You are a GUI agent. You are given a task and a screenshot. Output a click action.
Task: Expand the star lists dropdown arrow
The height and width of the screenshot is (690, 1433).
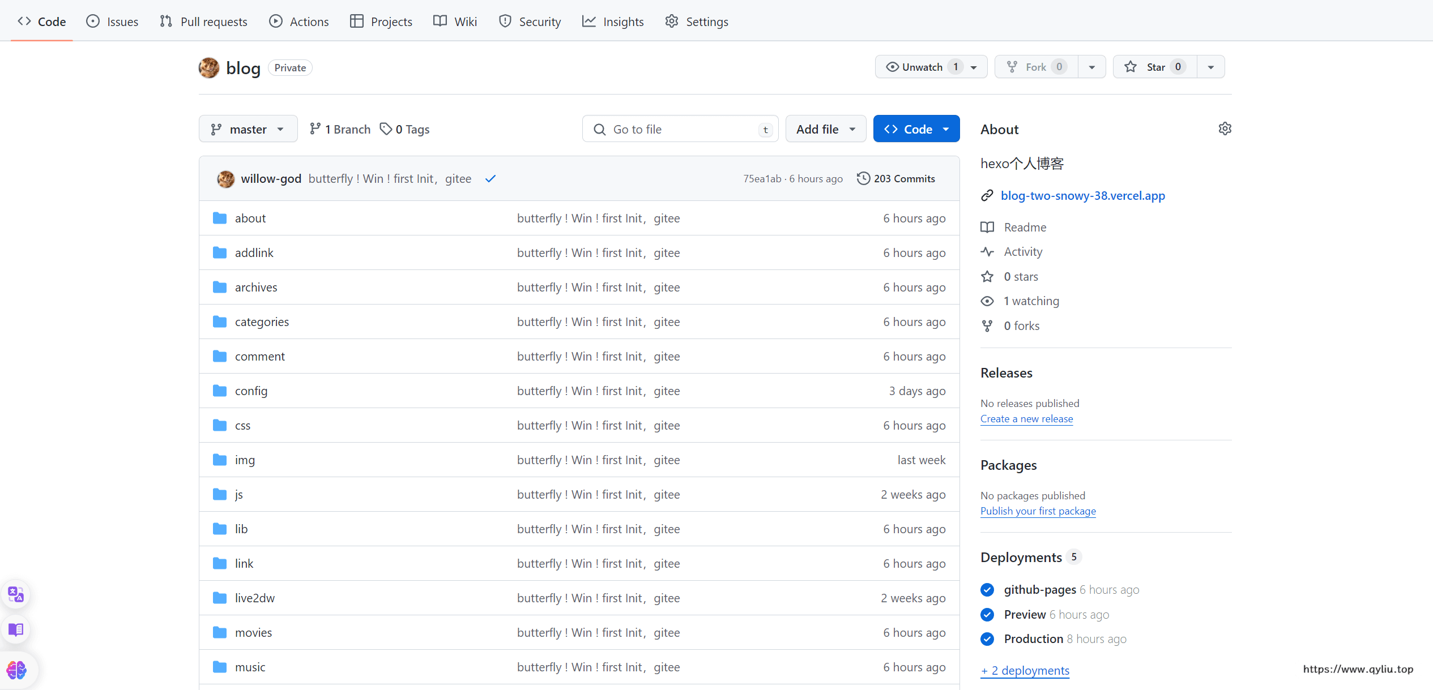click(1210, 67)
